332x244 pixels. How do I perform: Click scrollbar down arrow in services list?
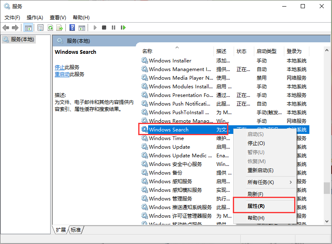point(327,221)
